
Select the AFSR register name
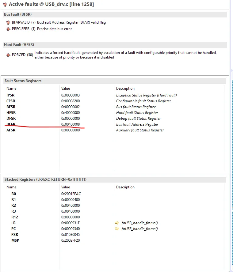11,130
